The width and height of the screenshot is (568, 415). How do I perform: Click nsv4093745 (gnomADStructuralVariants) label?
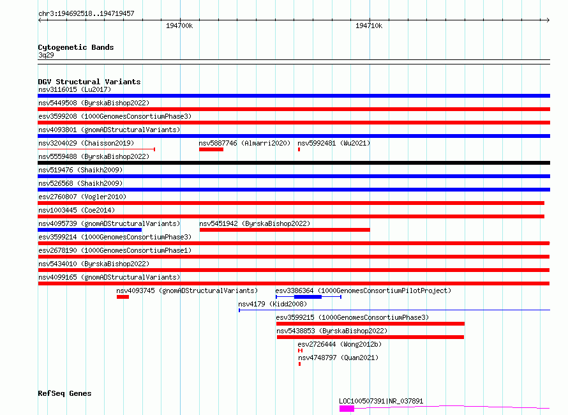(x=187, y=290)
